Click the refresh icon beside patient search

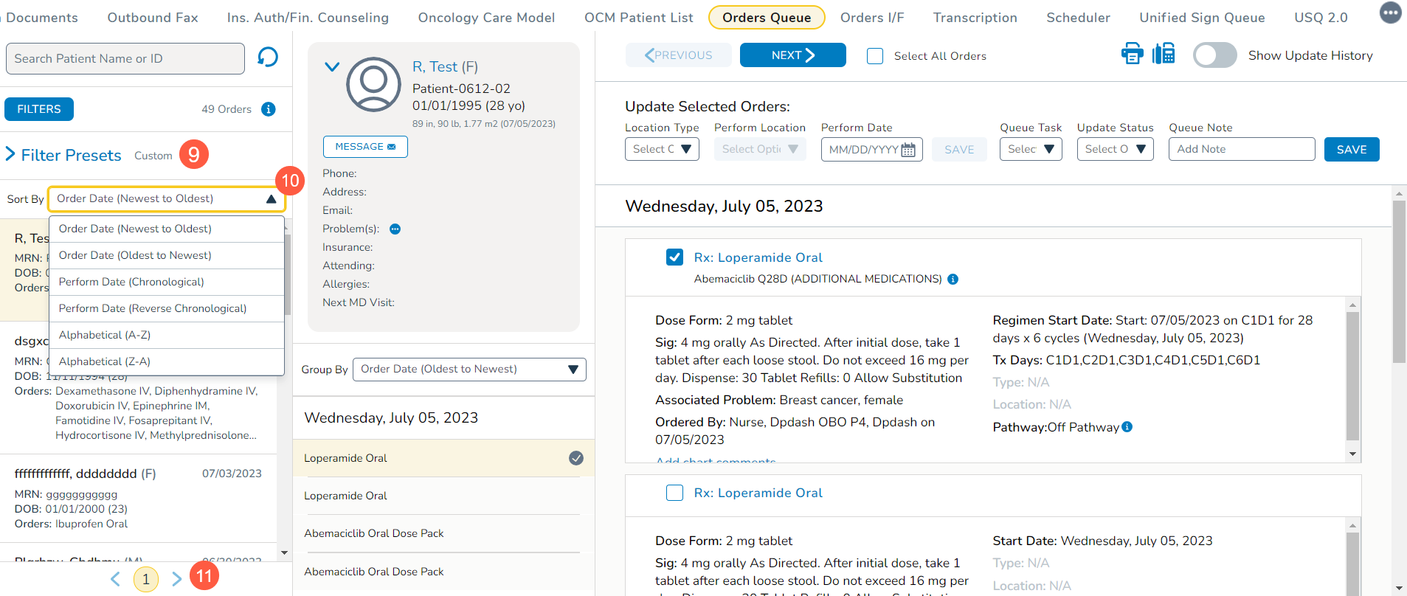268,58
